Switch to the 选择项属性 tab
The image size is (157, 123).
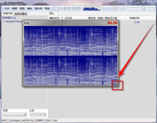click(x=21, y=14)
